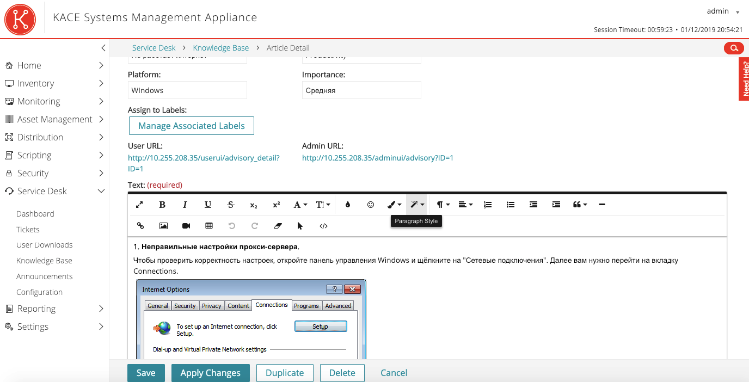This screenshot has height=382, width=749.
Task: Click the Platform input field
Action: [187, 90]
